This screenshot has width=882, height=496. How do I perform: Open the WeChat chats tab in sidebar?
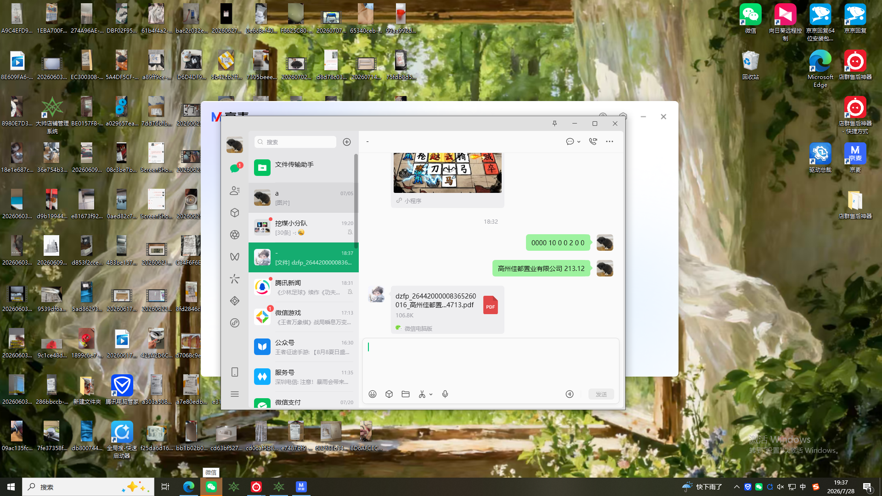tap(235, 168)
